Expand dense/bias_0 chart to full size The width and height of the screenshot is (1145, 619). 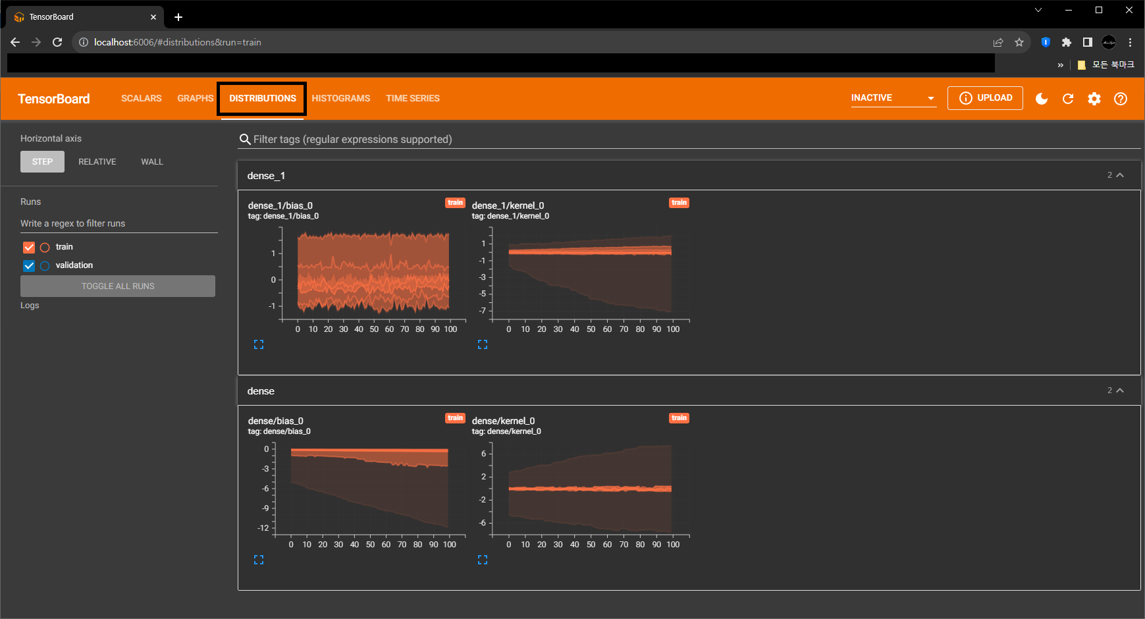point(259,560)
